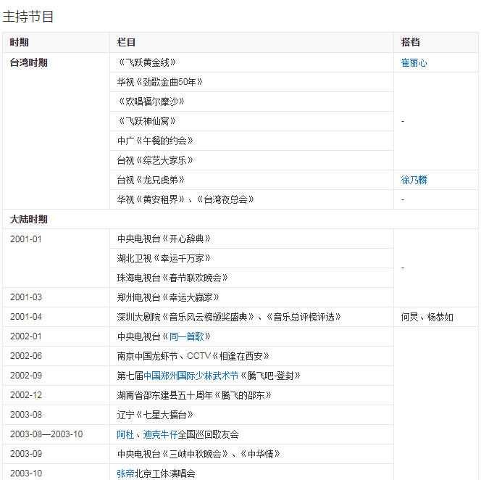
Task: Click the 华视《劲歌金曲50年》 entry
Action: click(x=159, y=82)
